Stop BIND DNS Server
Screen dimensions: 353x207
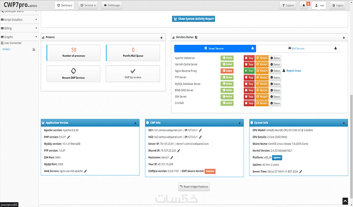(x=249, y=90)
